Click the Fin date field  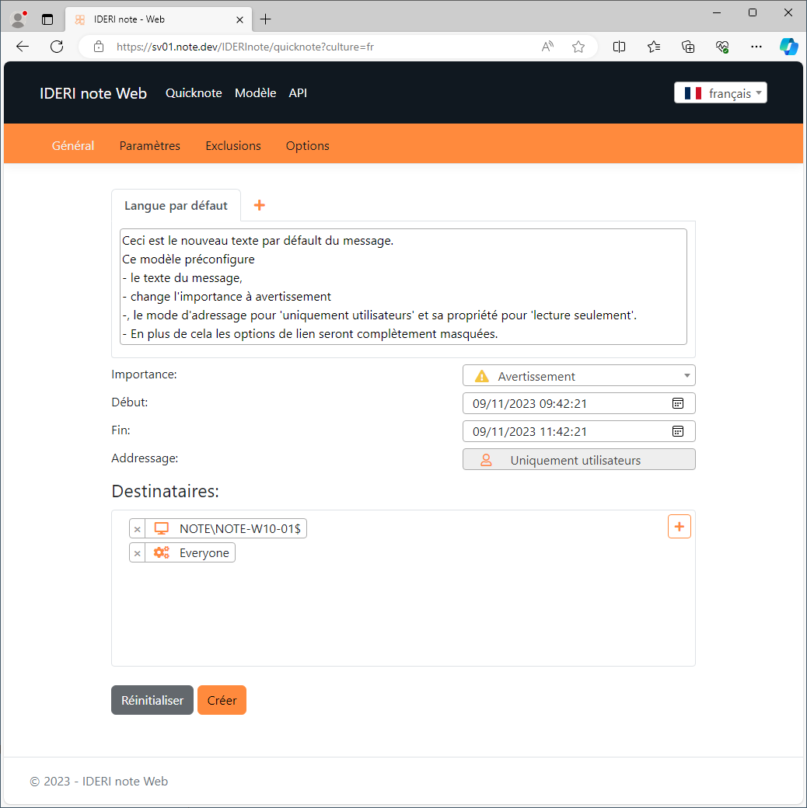(578, 431)
